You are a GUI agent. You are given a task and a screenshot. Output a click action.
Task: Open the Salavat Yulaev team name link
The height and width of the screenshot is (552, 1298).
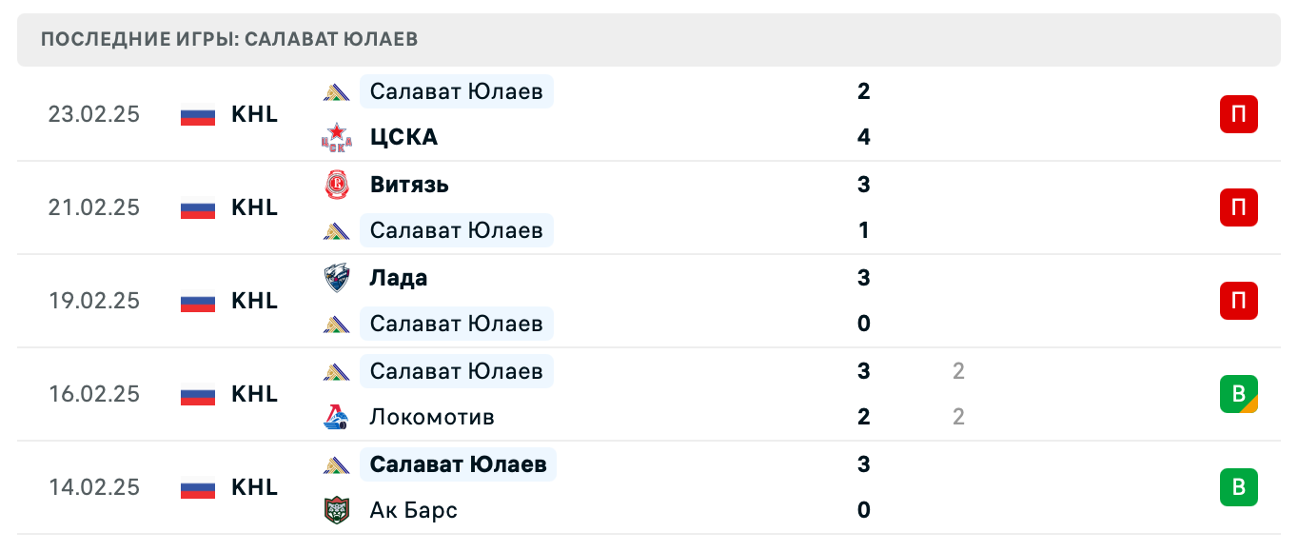457,91
